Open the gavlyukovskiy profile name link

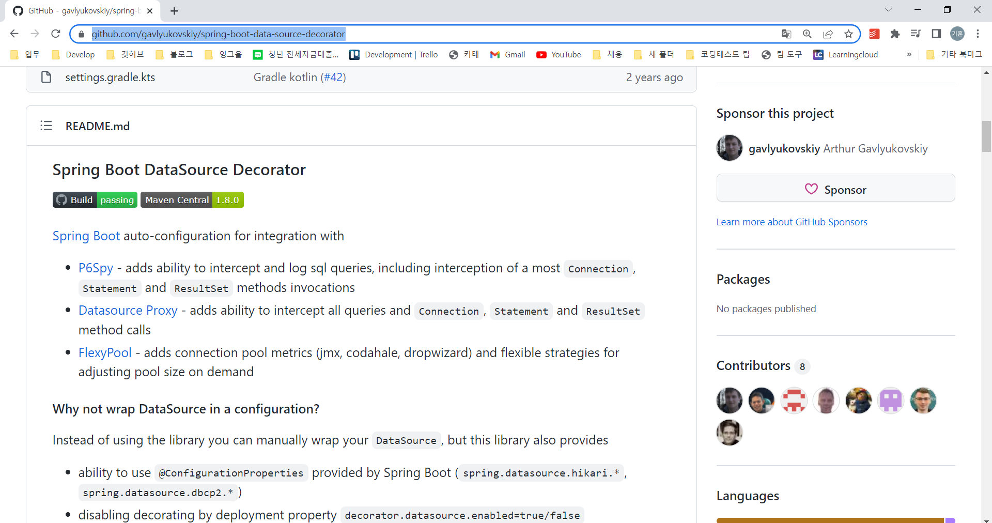tap(784, 149)
